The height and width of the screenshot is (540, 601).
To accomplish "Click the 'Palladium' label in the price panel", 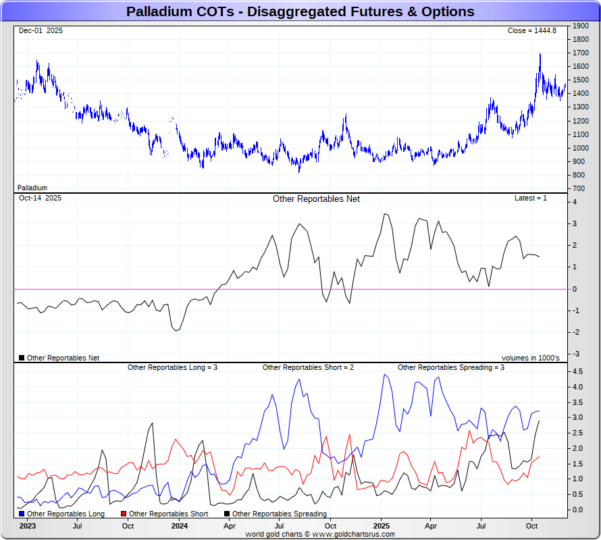I will [x=32, y=188].
